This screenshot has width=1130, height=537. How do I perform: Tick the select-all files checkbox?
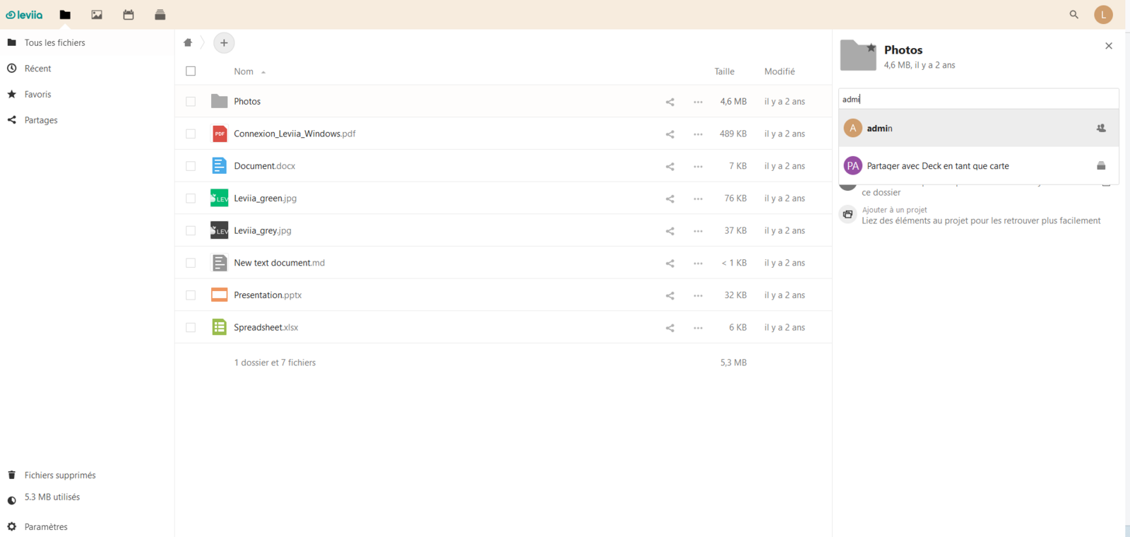191,71
